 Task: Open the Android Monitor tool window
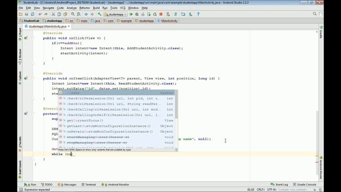pos(115,185)
